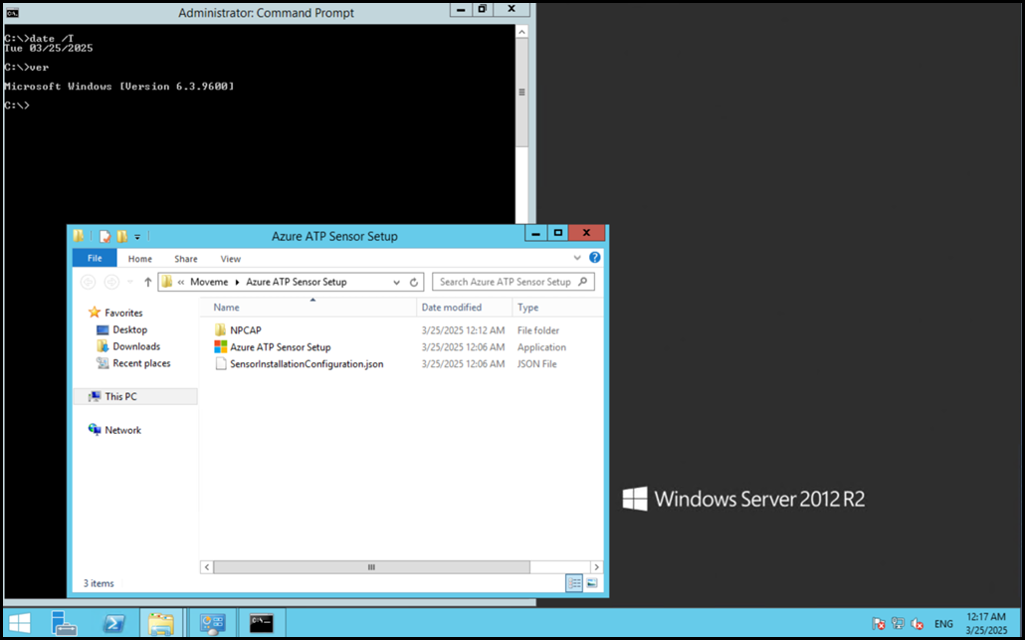The image size is (1025, 640).
Task: Click the Explorer Help question mark icon
Action: click(595, 258)
